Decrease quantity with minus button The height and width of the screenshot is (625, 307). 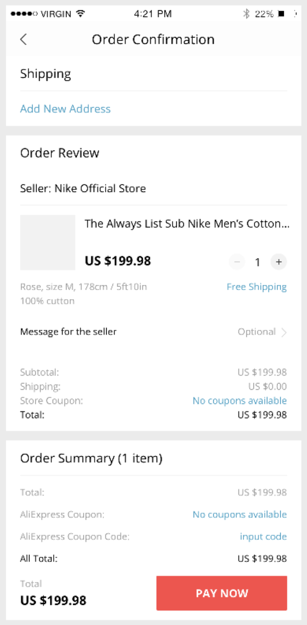[x=237, y=262]
